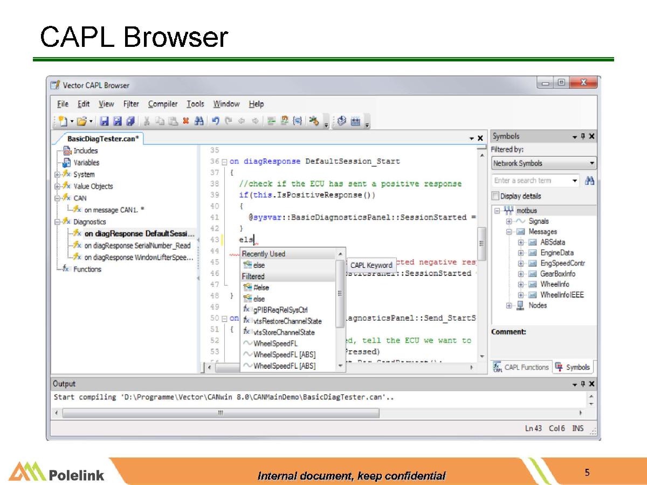647x485 pixels.
Task: Click the Open folder toolbar icon
Action: click(81, 121)
